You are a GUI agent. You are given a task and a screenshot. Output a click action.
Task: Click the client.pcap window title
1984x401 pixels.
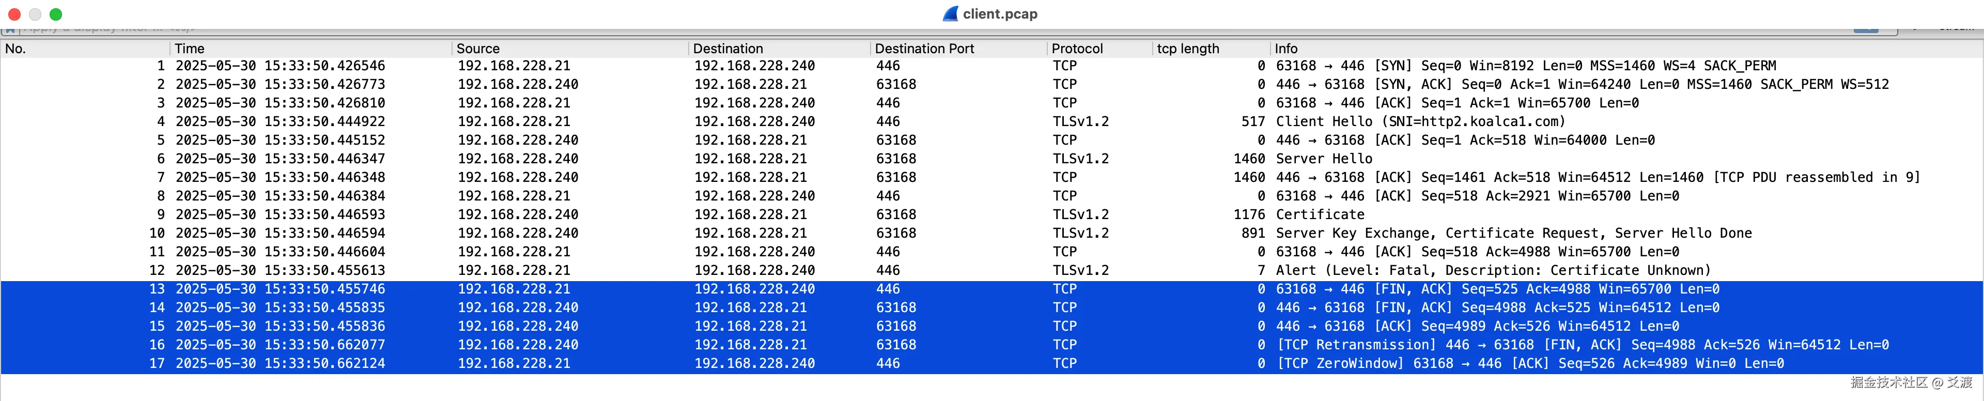pyautogui.click(x=1000, y=14)
